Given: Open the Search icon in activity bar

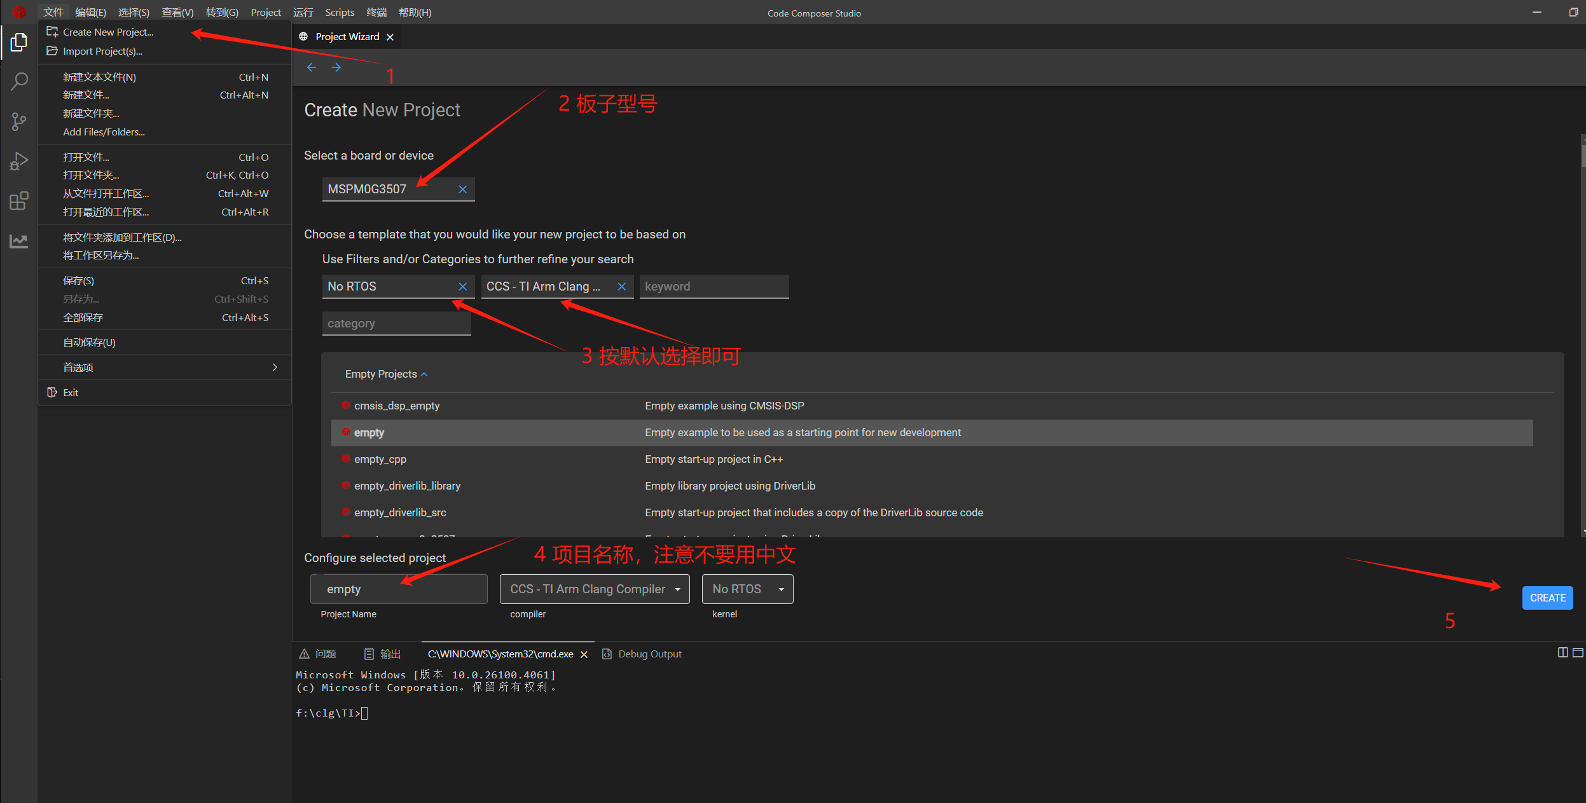Looking at the screenshot, I should click(x=19, y=81).
